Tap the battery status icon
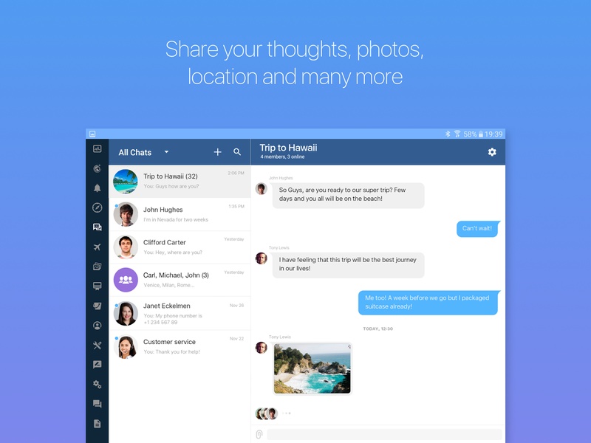Screen dimensions: 591x443 coord(481,134)
